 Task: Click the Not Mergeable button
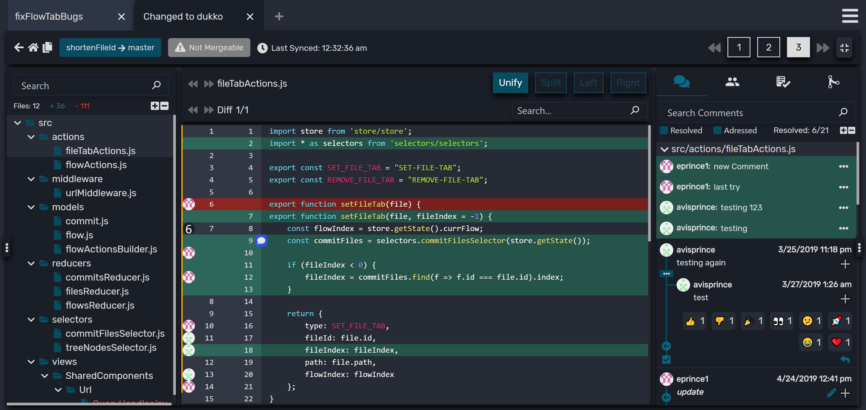pyautogui.click(x=209, y=48)
